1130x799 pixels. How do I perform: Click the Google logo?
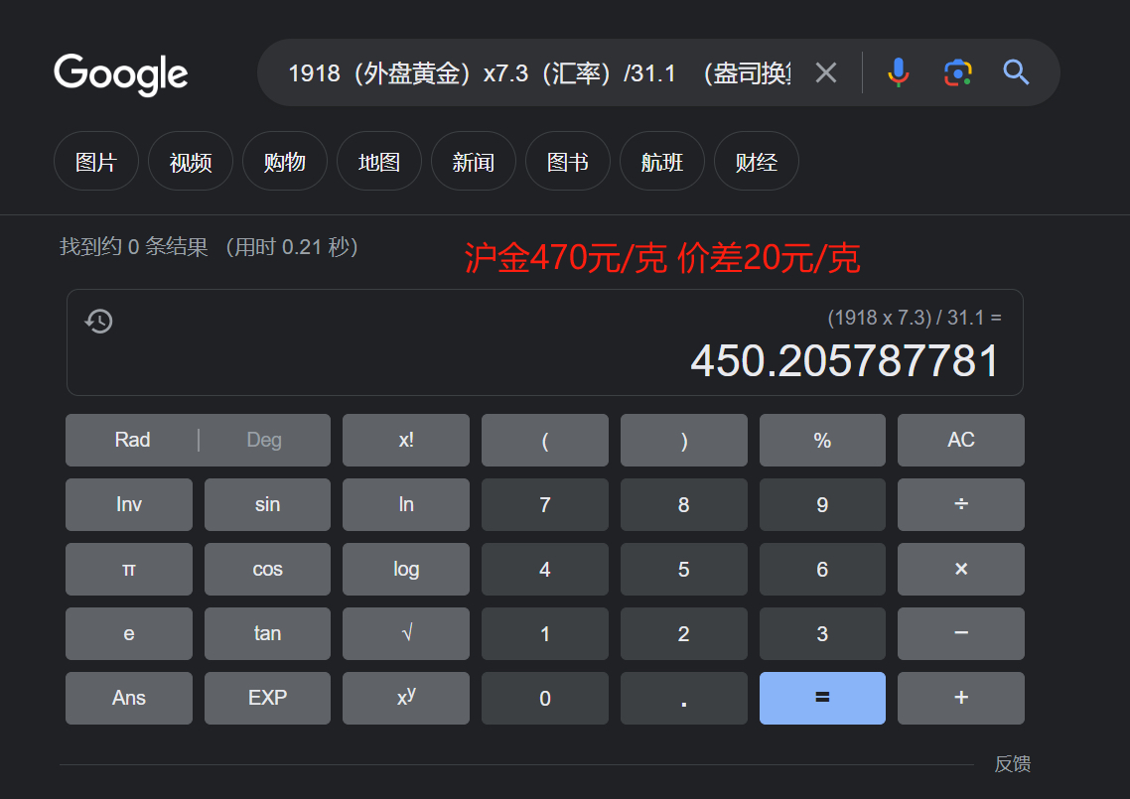(121, 74)
